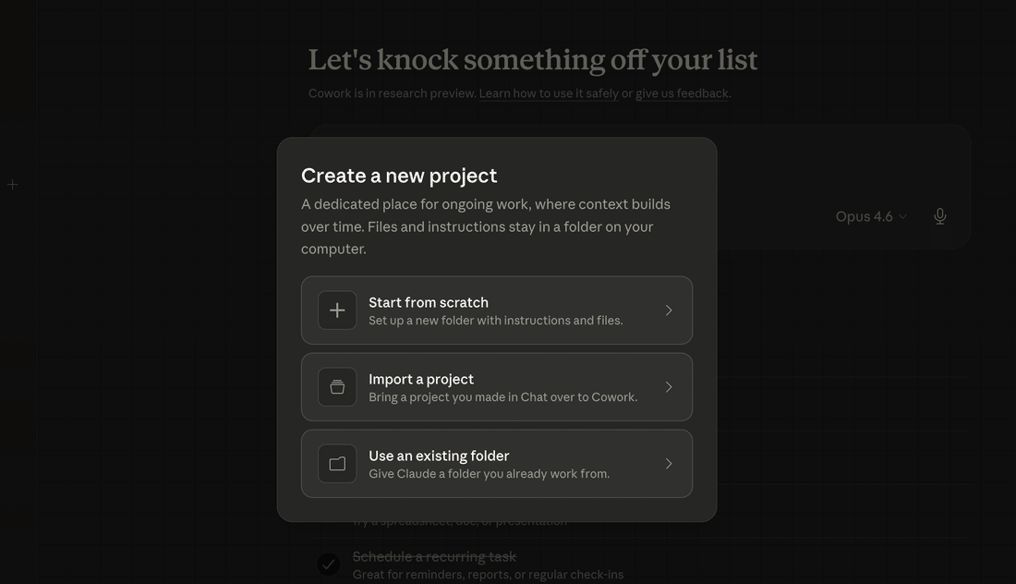The width and height of the screenshot is (1016, 584).
Task: Activate the microphone voice input icon
Action: coord(939,216)
